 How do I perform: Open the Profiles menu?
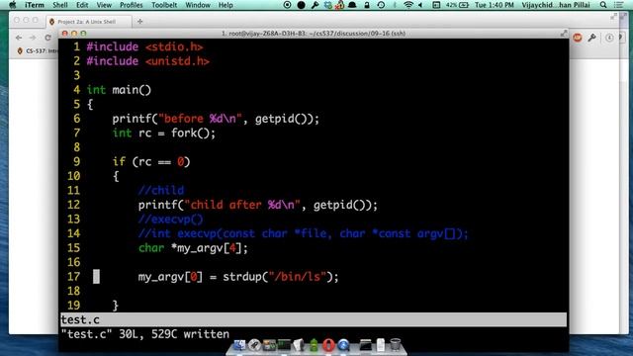[x=132, y=5]
